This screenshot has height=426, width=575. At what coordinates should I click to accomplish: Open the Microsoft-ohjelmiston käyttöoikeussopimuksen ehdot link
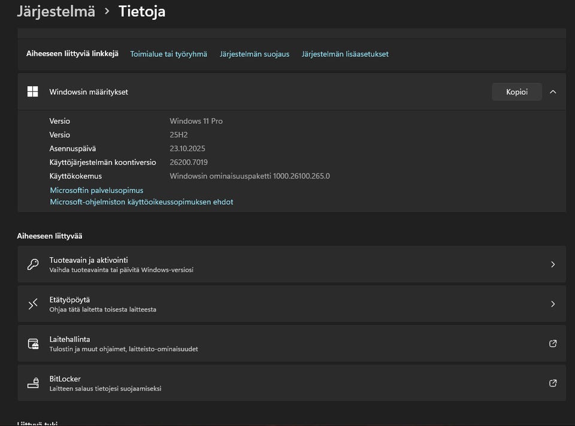point(141,202)
